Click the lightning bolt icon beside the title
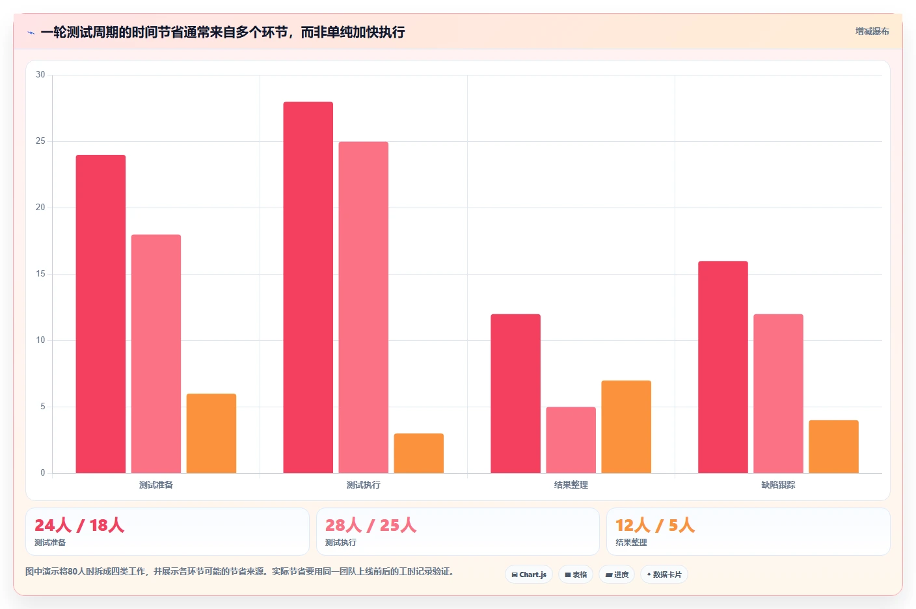 [31, 33]
